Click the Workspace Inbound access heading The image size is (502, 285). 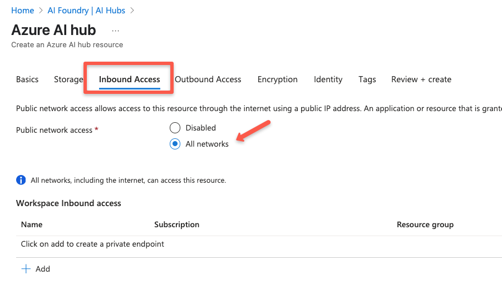(x=68, y=203)
